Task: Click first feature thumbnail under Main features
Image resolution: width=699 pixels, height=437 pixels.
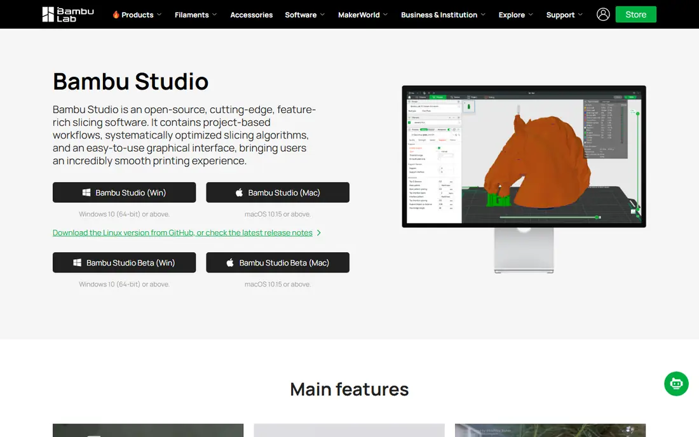Action: [148, 430]
